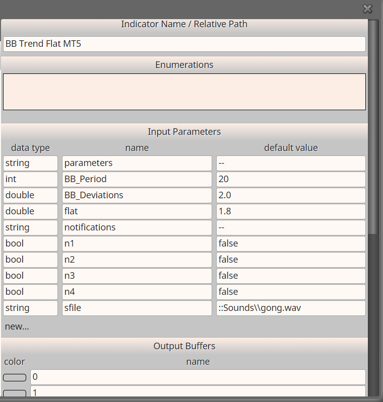The height and width of the screenshot is (402, 383).
Task: Change the BB_Period default value 20
Action: point(291,179)
